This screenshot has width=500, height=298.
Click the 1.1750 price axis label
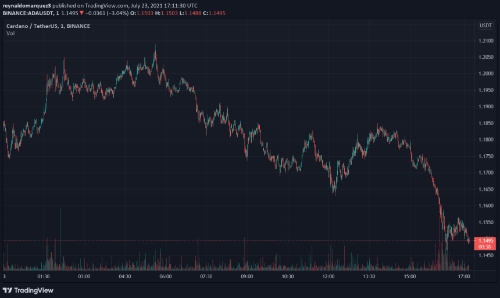point(486,156)
